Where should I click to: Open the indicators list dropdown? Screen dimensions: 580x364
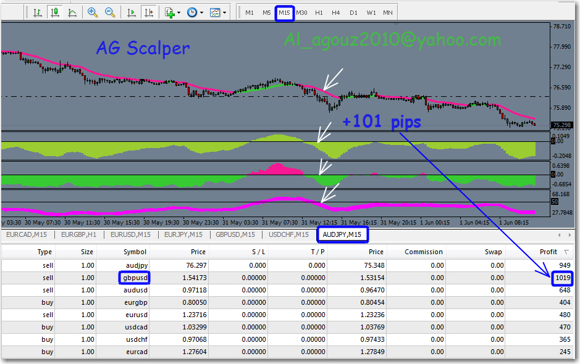pyautogui.click(x=172, y=12)
